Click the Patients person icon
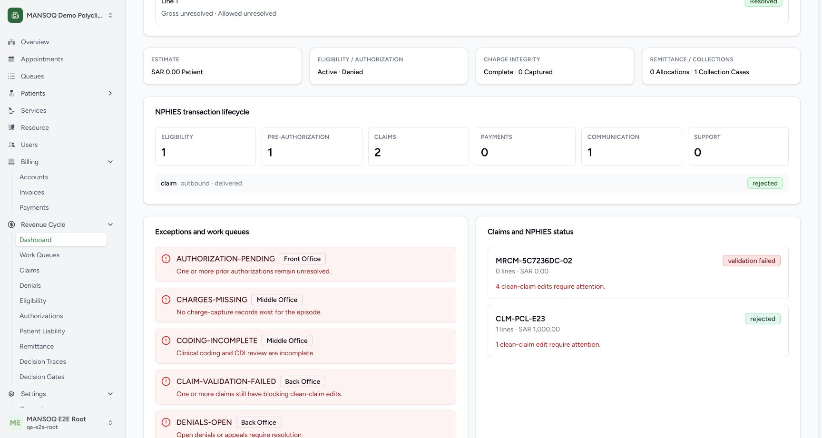This screenshot has height=438, width=822. pyautogui.click(x=11, y=93)
